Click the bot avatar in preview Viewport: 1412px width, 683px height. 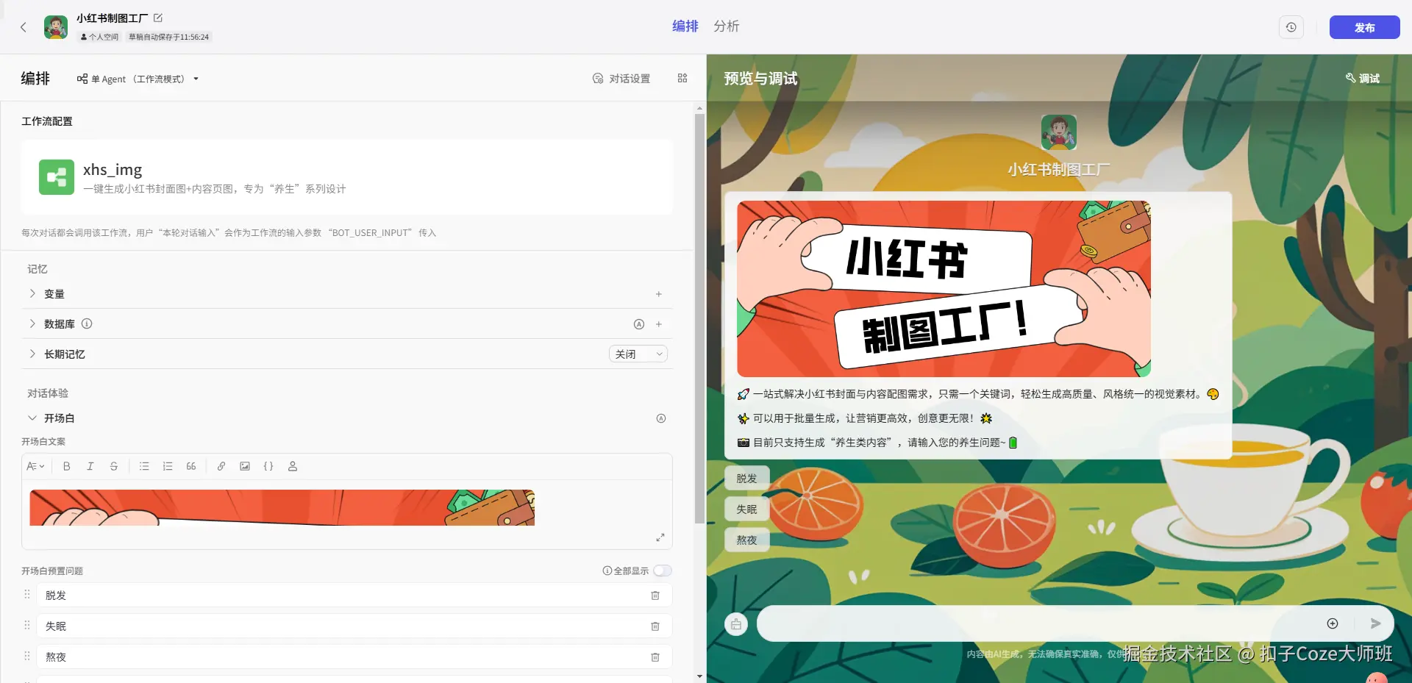[1059, 132]
